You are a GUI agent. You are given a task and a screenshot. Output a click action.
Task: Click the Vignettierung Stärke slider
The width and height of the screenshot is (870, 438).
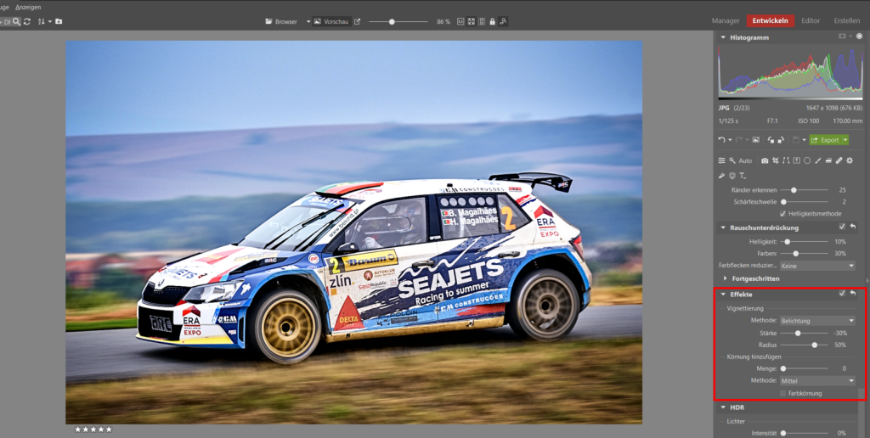804,334
